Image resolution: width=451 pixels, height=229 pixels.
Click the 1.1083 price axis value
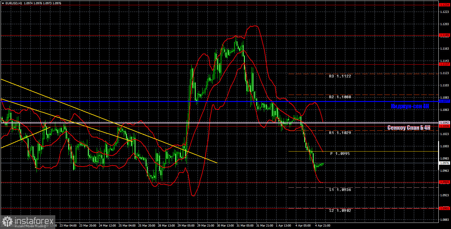coord(445,97)
